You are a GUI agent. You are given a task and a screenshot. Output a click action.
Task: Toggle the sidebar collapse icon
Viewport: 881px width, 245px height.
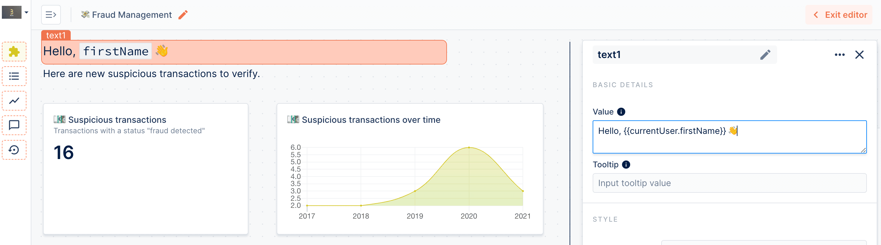click(51, 15)
